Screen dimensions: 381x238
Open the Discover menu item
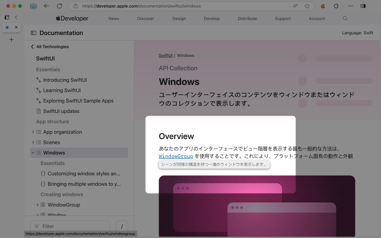[x=146, y=18]
